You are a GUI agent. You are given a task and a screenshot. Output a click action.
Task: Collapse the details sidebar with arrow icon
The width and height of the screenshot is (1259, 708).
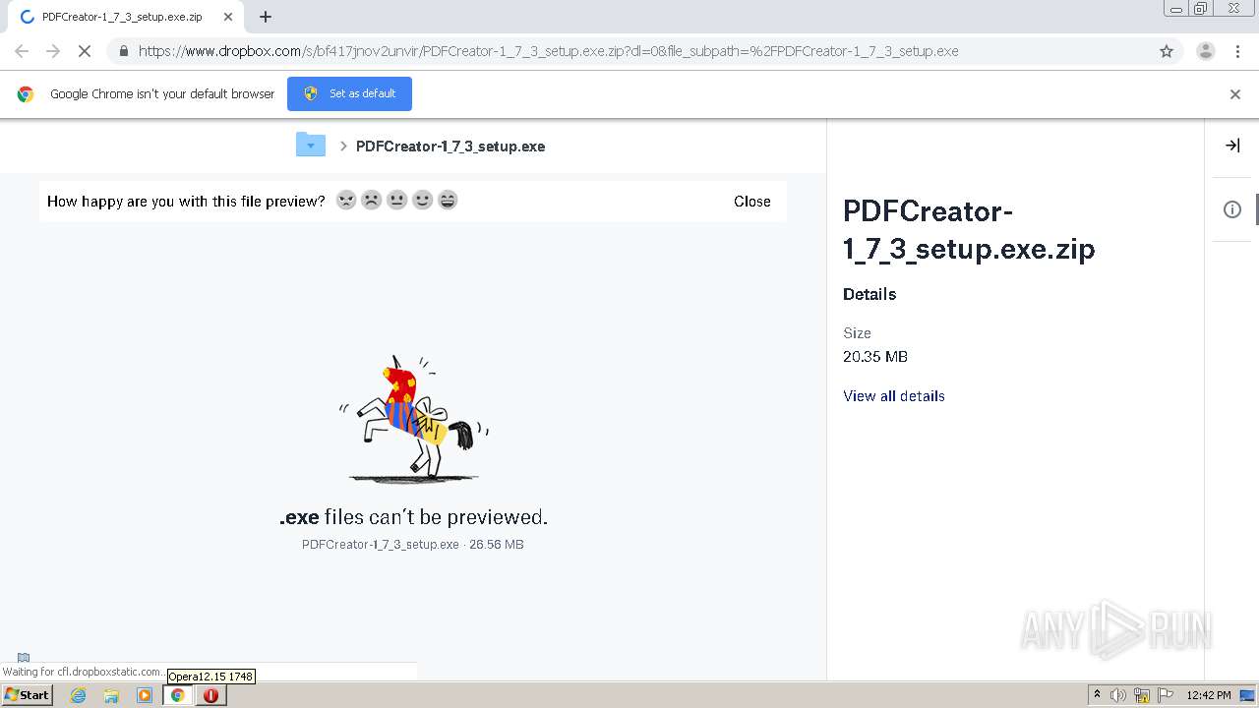pyautogui.click(x=1232, y=146)
